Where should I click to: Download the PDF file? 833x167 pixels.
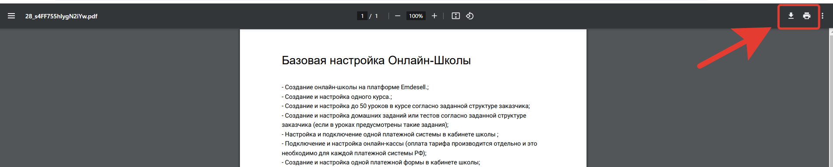coord(791,16)
